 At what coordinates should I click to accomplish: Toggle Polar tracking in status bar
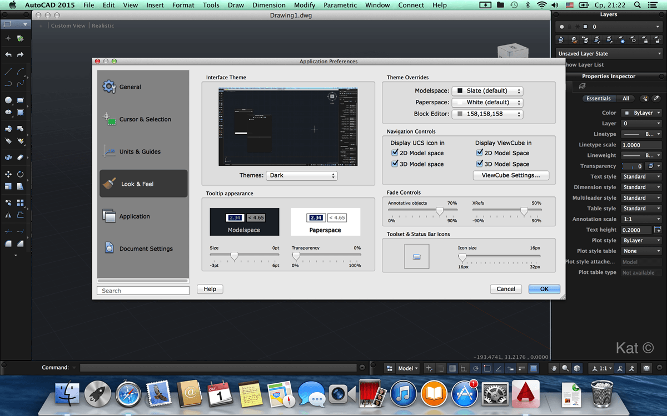point(475,368)
